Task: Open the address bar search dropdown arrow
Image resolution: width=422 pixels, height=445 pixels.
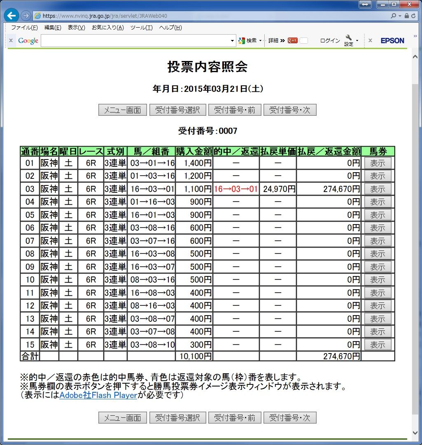Action: click(x=400, y=16)
